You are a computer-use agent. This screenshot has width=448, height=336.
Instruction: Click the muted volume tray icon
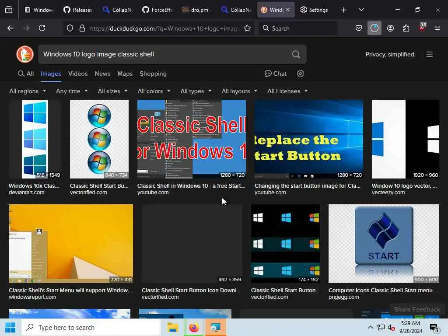pos(392,327)
